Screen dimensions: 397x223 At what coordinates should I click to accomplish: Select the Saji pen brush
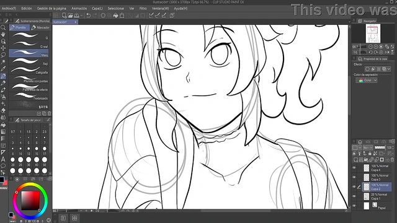(x=29, y=62)
